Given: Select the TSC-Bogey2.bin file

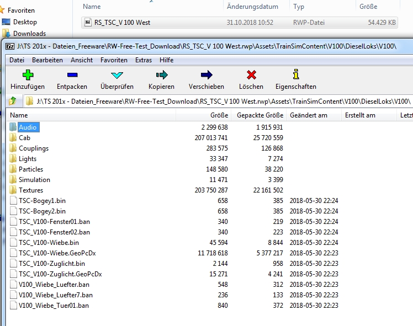Looking at the screenshot, I should [x=42, y=211].
